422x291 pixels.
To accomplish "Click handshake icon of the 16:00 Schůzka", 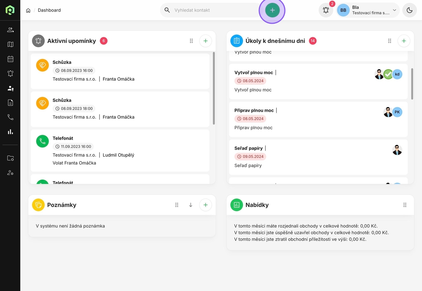I will click(x=42, y=65).
